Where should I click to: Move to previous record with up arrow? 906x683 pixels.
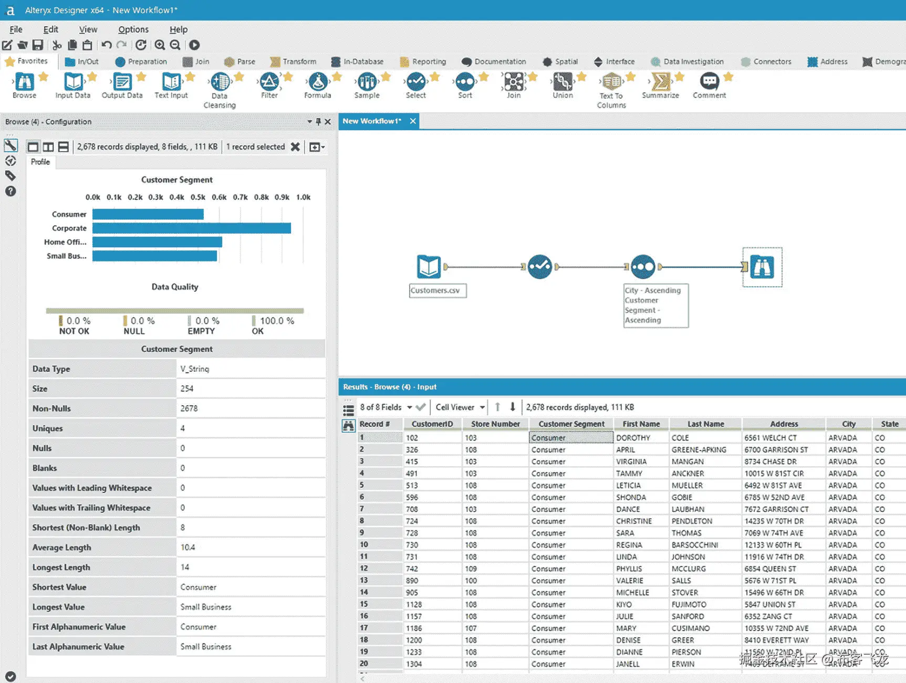497,407
